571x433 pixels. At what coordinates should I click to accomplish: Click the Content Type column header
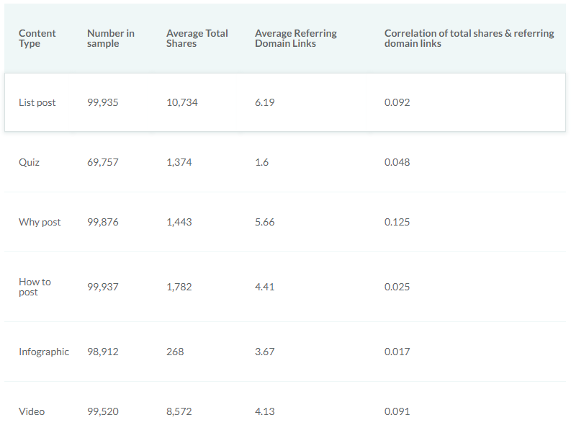coord(37,38)
